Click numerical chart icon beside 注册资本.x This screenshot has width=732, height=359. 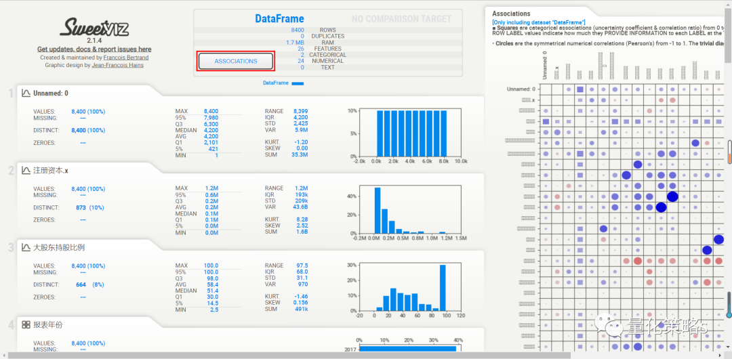[26, 171]
